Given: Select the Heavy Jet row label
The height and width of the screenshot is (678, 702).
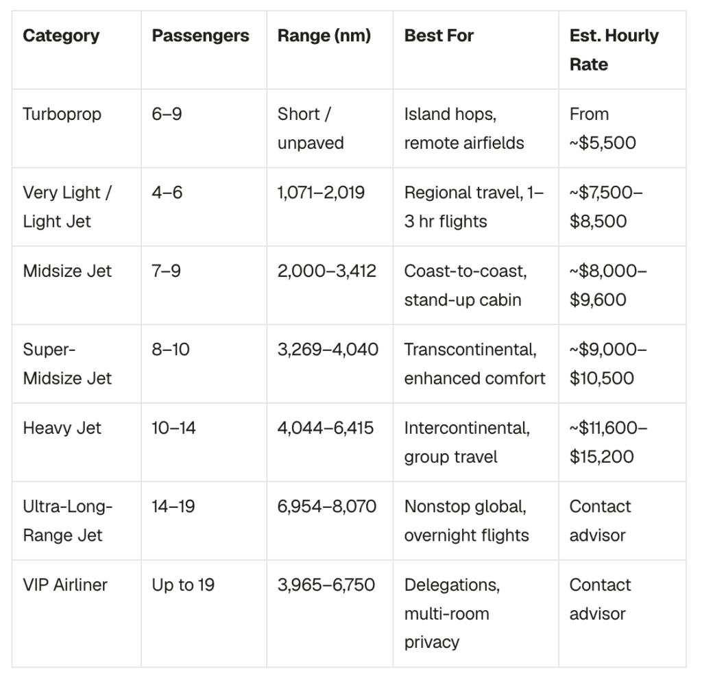Looking at the screenshot, I should (62, 428).
